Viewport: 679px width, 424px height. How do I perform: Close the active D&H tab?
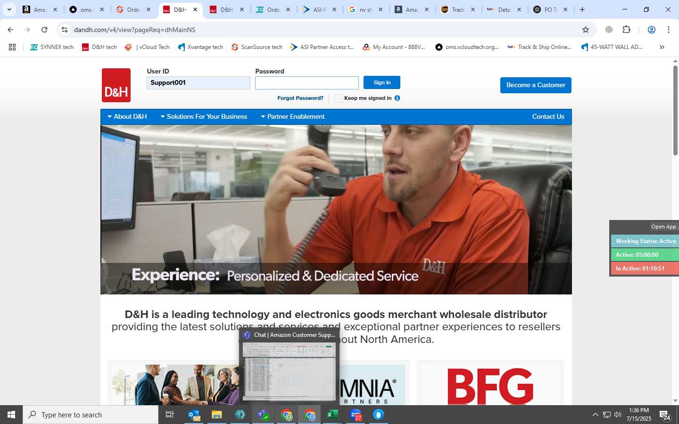195,9
